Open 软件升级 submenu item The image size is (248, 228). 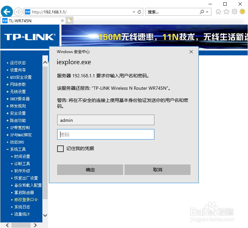click(22, 171)
